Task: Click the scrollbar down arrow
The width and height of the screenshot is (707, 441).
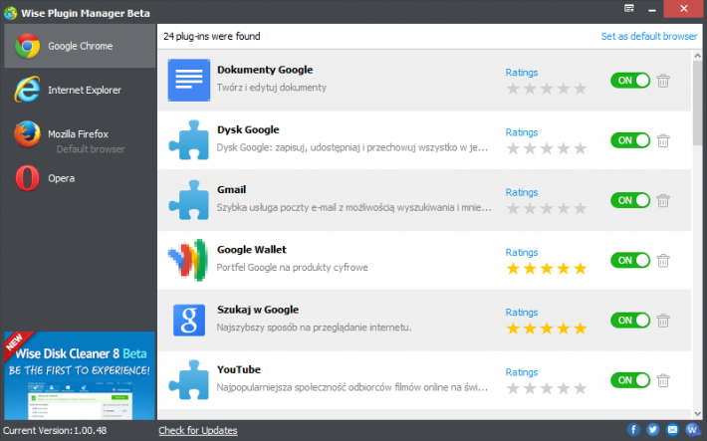Action: 697,414
